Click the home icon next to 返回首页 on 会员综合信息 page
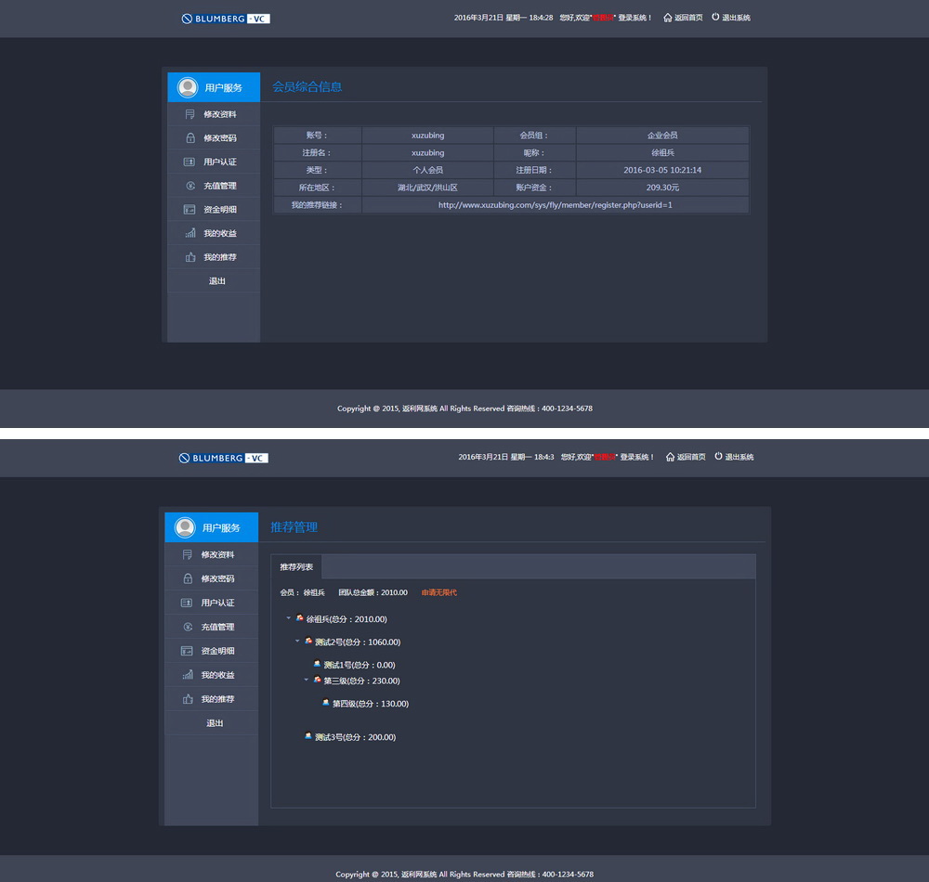The image size is (929, 882). point(667,18)
